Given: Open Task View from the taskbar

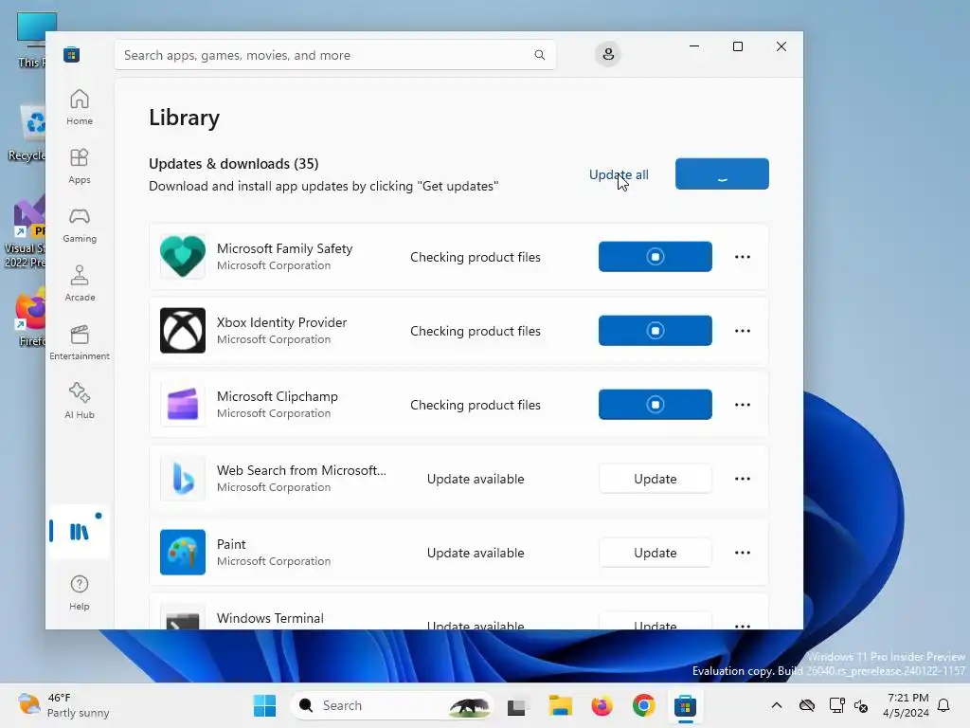Looking at the screenshot, I should [517, 705].
